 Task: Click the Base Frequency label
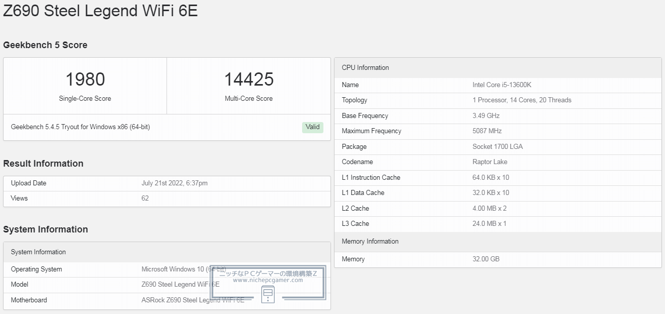365,116
